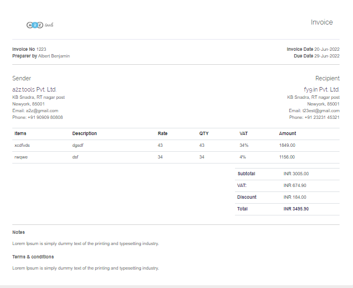Select the xcdfvds item row

(x=22, y=145)
